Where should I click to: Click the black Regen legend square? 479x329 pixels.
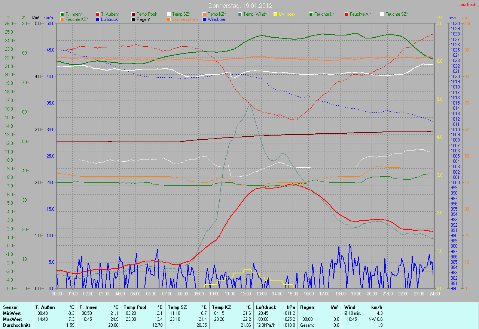(133, 19)
